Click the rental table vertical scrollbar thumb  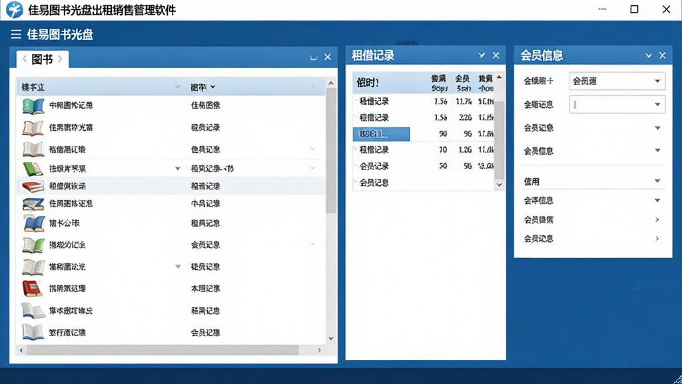(x=500, y=140)
